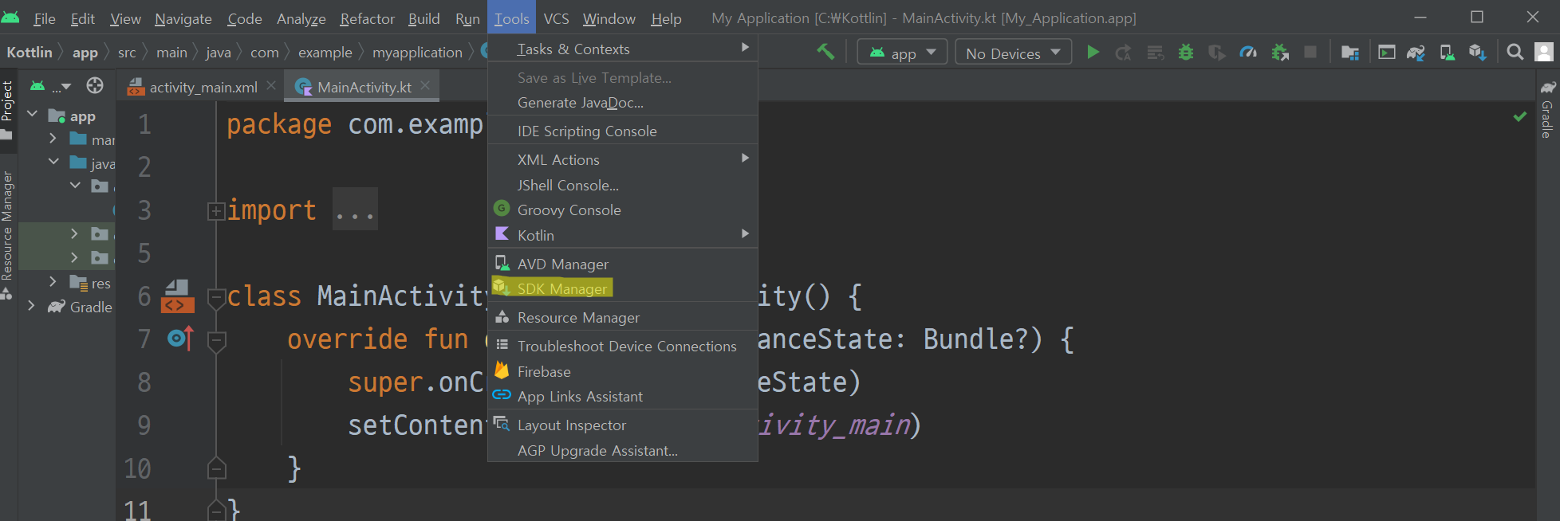Click the Search Everywhere magnifier icon
This screenshot has width=1560, height=521.
tap(1515, 53)
